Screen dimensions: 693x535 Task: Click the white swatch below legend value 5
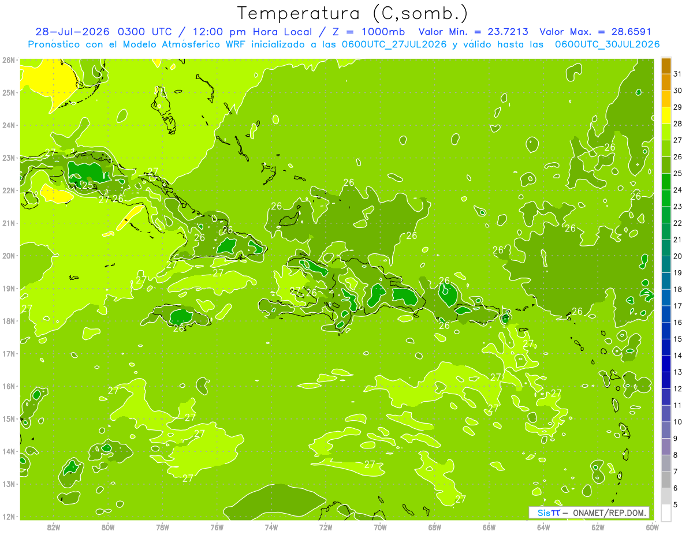[x=666, y=512]
